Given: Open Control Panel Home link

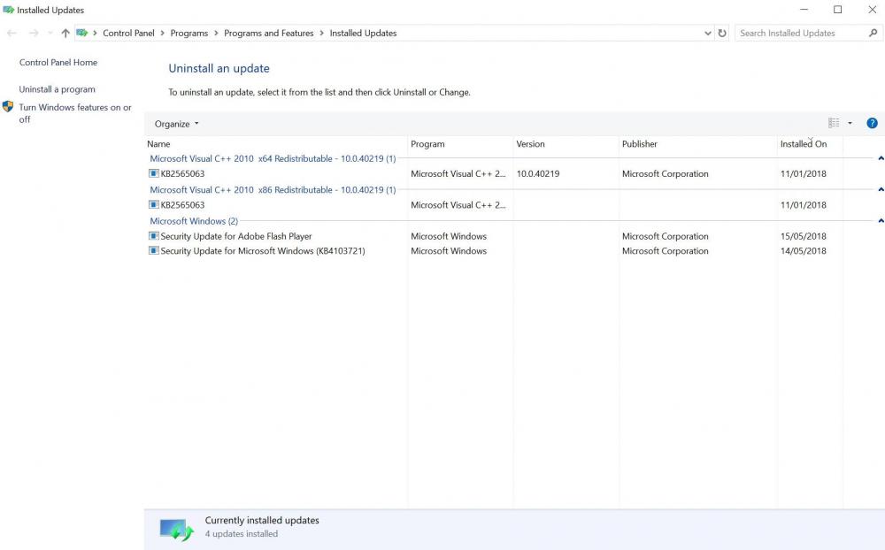Looking at the screenshot, I should 58,63.
